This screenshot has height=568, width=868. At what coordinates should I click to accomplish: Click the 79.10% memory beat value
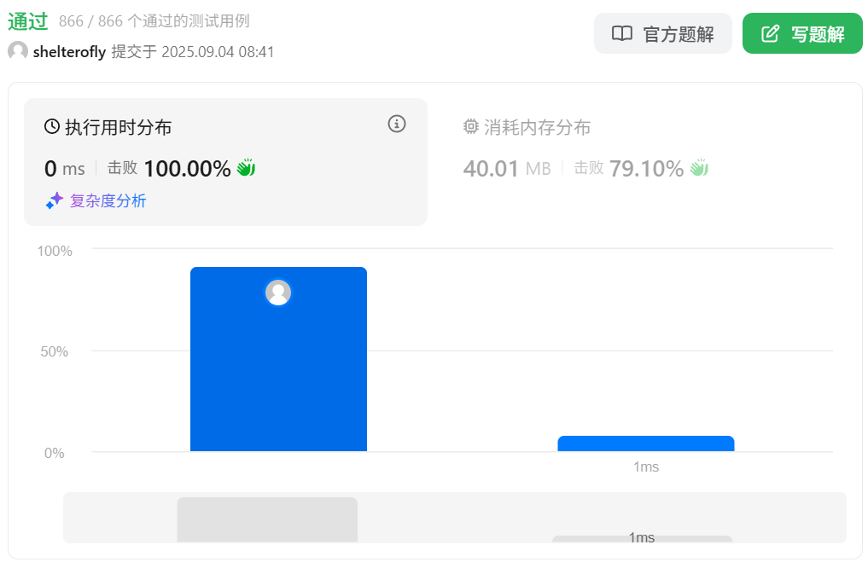point(647,169)
